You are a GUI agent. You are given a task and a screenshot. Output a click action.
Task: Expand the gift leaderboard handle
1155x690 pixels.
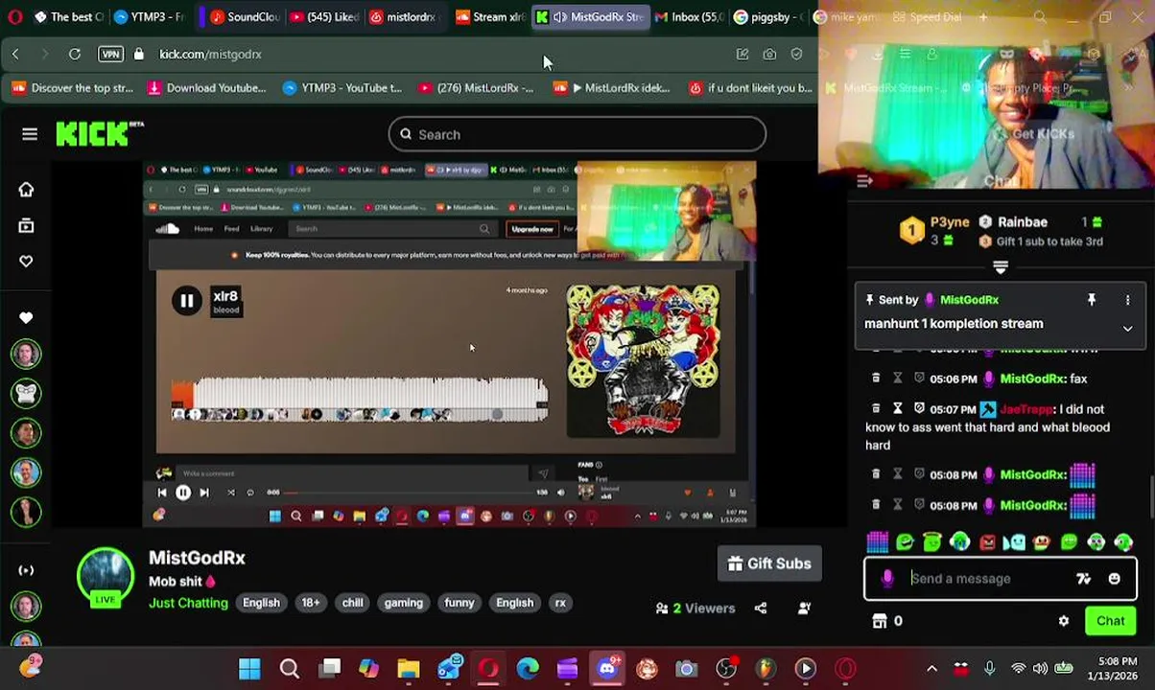[1001, 267]
